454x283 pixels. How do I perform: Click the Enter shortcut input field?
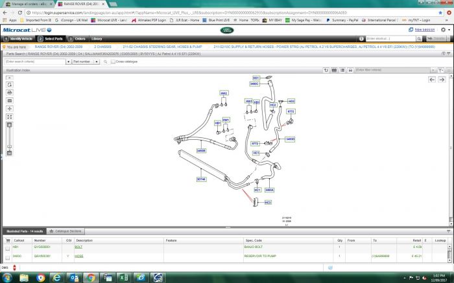coord(391,39)
